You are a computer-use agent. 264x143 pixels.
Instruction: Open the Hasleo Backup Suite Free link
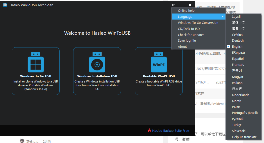(170, 131)
